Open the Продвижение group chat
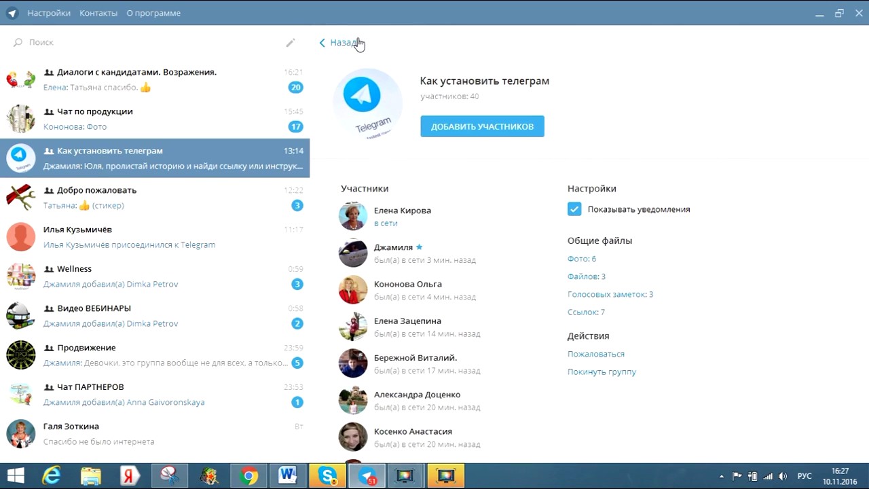 click(x=155, y=355)
